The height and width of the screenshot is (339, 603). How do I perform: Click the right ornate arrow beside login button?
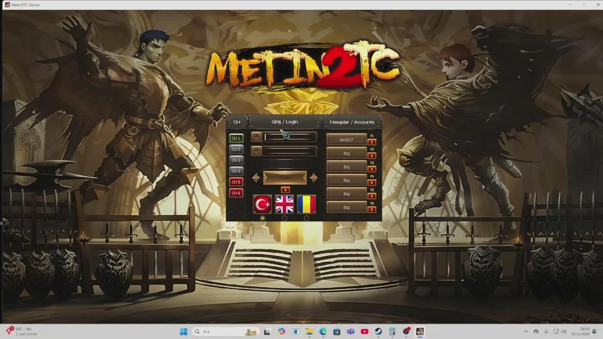[x=314, y=178]
